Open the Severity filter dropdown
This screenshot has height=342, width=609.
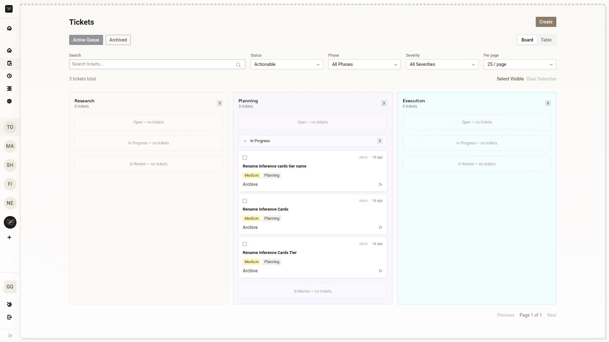tap(442, 64)
